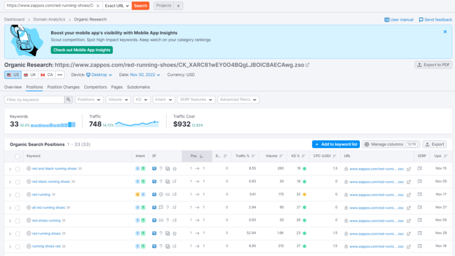Switch to the Pages tab
This screenshot has width=455, height=256.
coord(117,87)
